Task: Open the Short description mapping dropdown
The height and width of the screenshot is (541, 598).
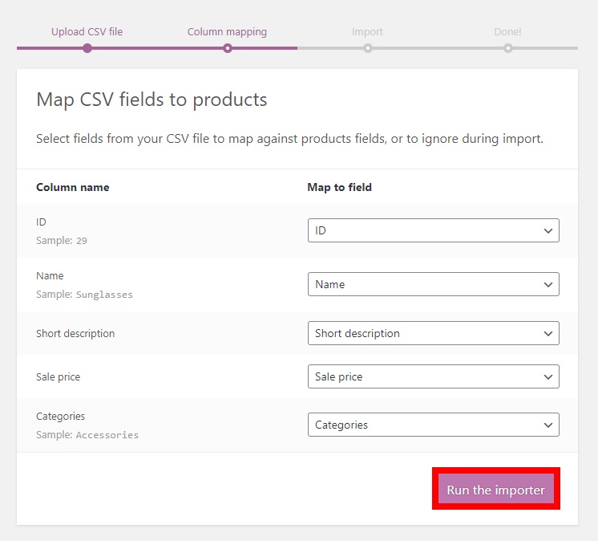Action: pos(433,333)
